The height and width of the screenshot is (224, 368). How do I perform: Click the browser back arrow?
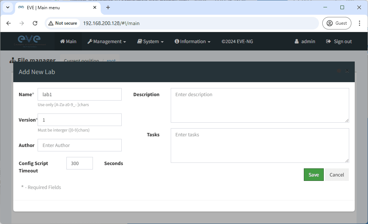pos(9,23)
